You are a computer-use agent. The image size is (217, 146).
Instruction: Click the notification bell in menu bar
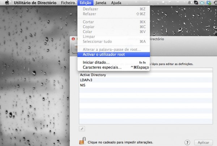190,3
